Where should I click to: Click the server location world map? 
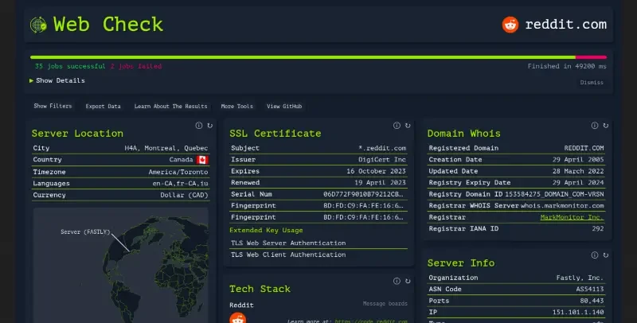[x=121, y=266]
